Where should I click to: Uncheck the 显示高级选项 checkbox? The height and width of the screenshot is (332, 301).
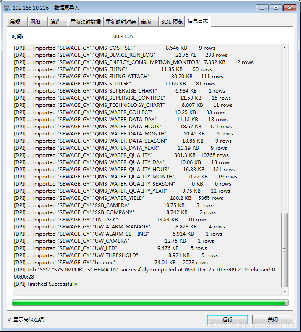(x=9, y=319)
